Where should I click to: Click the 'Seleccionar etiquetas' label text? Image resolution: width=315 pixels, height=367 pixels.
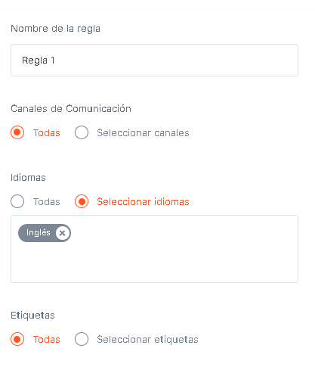tap(147, 340)
